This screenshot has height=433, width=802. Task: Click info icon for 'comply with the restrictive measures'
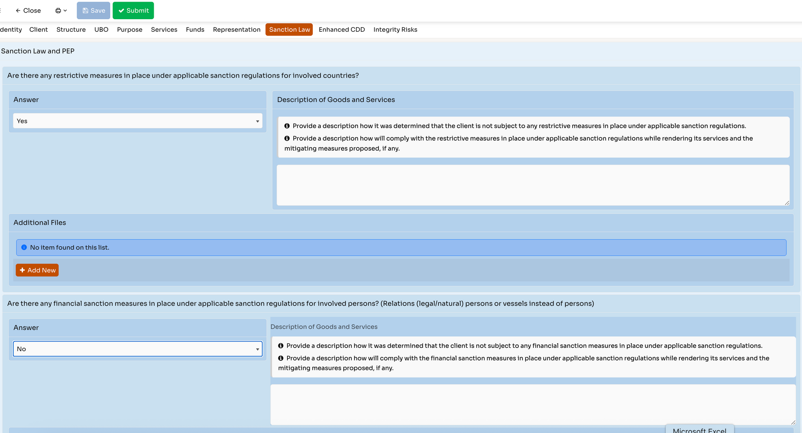pos(287,139)
